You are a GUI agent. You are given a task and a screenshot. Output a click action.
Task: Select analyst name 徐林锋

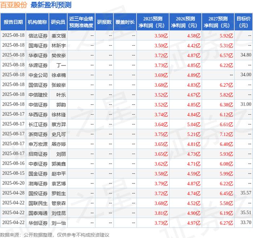coord(59,115)
